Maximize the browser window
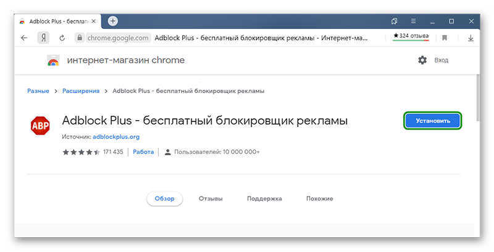The image size is (494, 252). (x=451, y=21)
